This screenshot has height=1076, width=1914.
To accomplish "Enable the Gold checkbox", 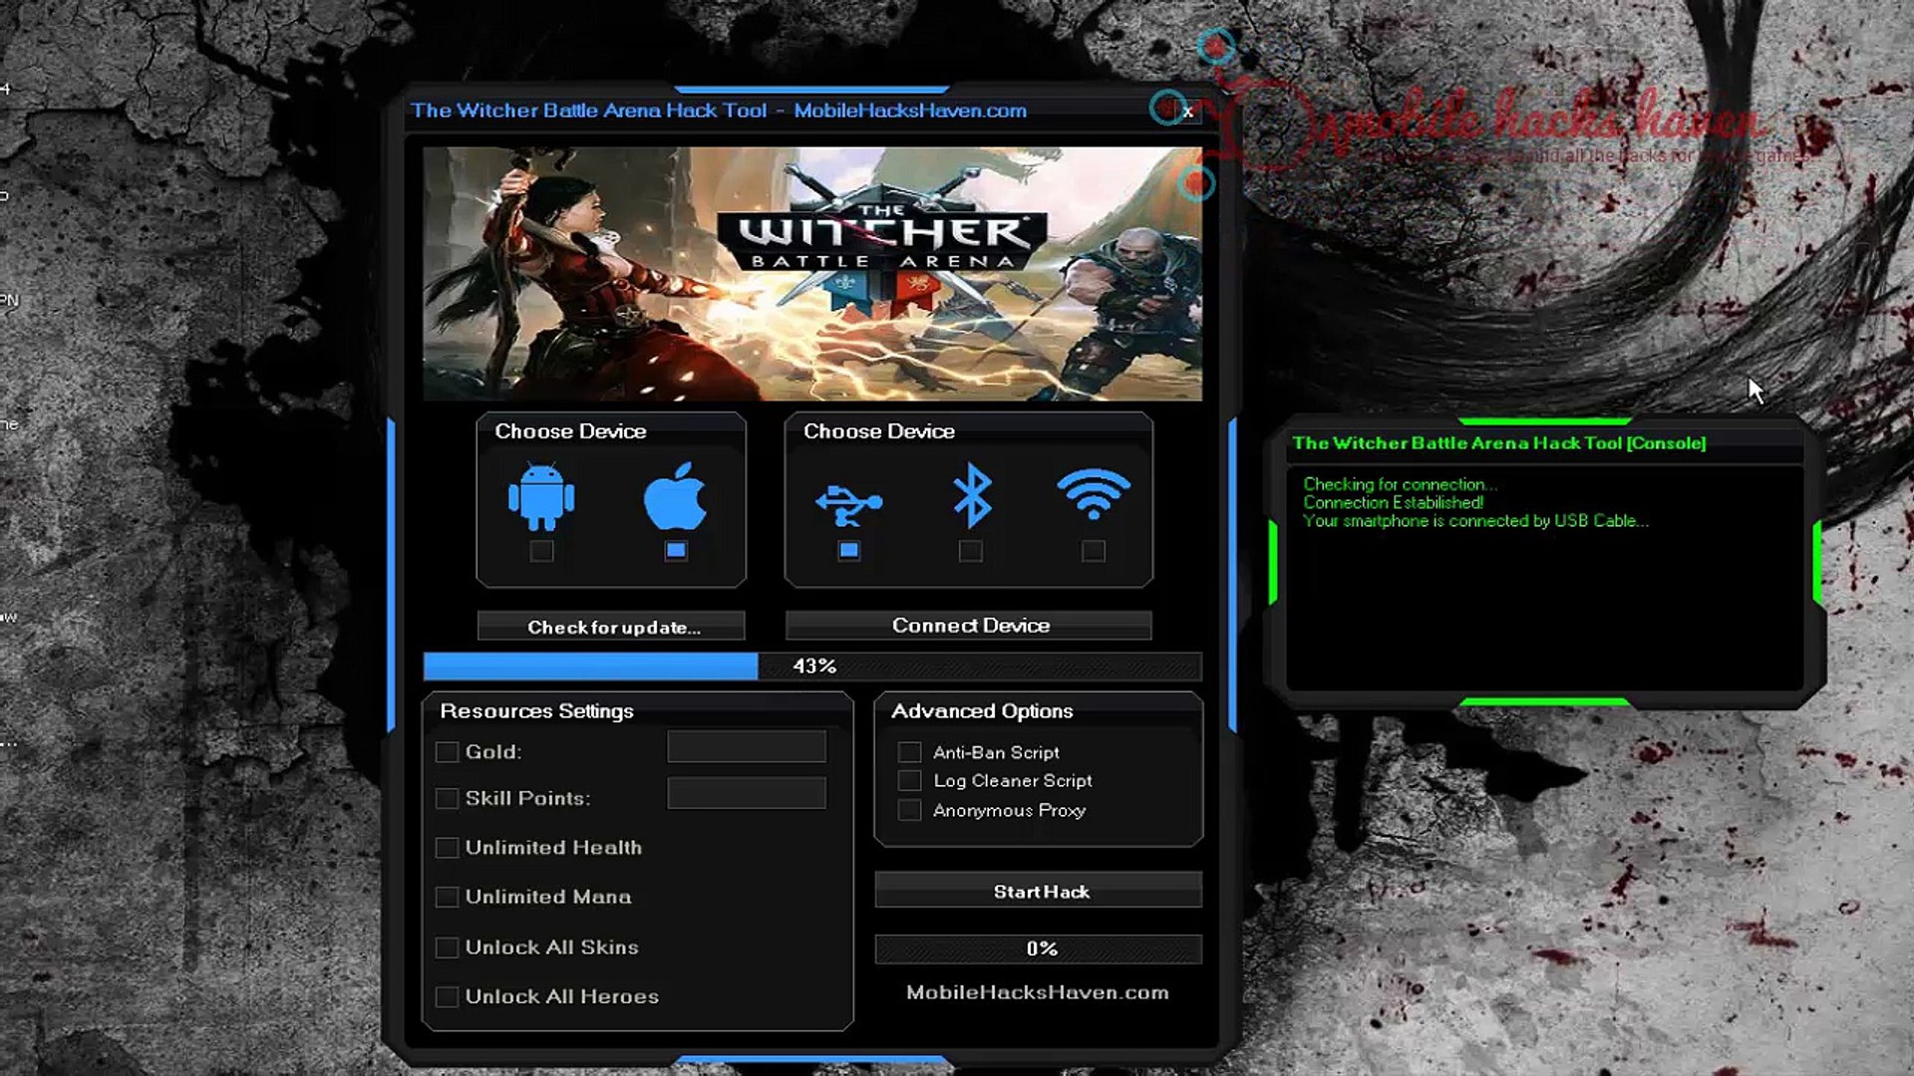I will click(447, 752).
